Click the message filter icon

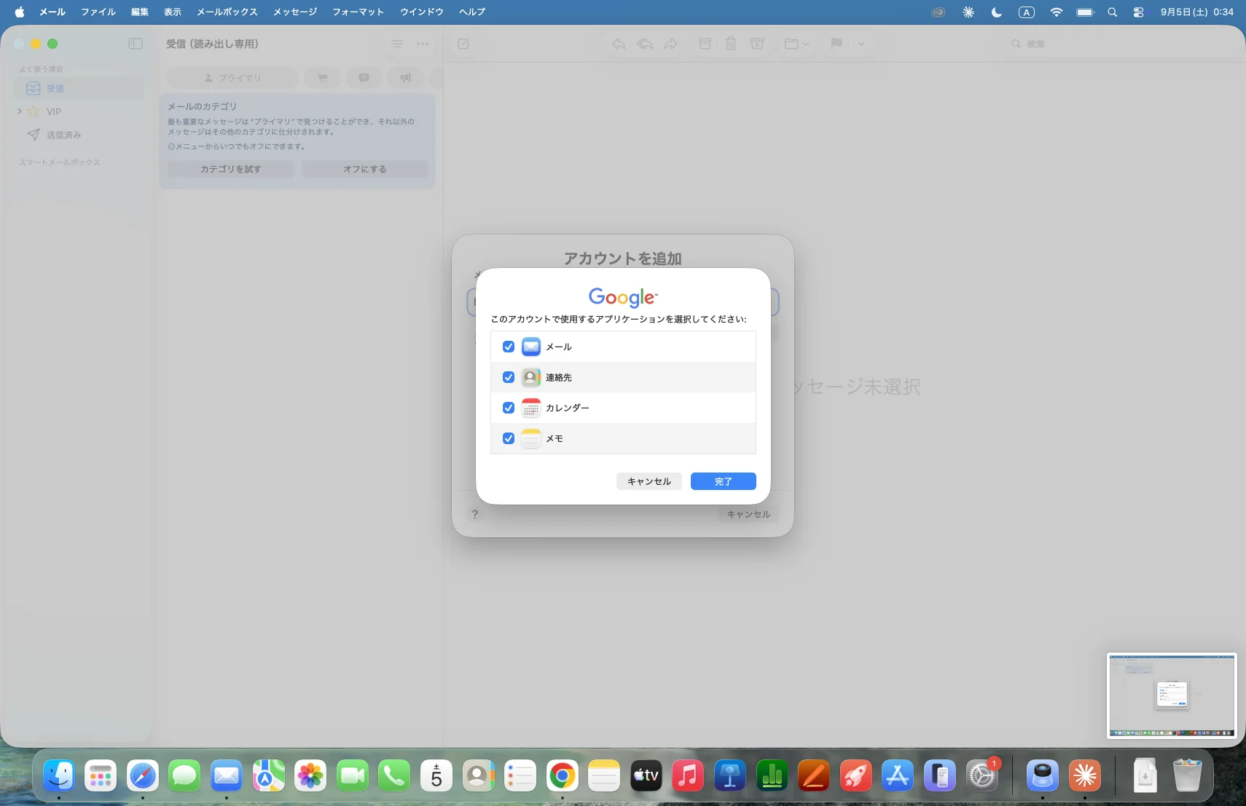pos(397,44)
